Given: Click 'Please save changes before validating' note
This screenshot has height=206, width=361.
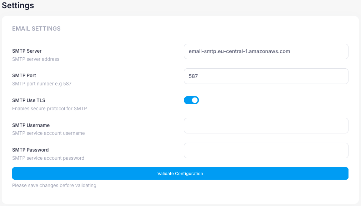Looking at the screenshot, I should pyautogui.click(x=54, y=185).
